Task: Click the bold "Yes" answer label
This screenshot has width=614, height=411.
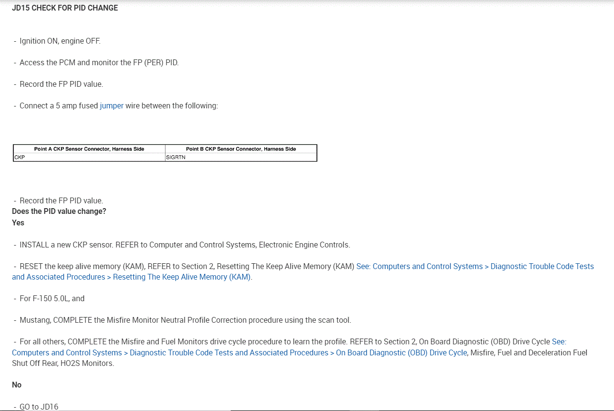Action: pos(18,223)
